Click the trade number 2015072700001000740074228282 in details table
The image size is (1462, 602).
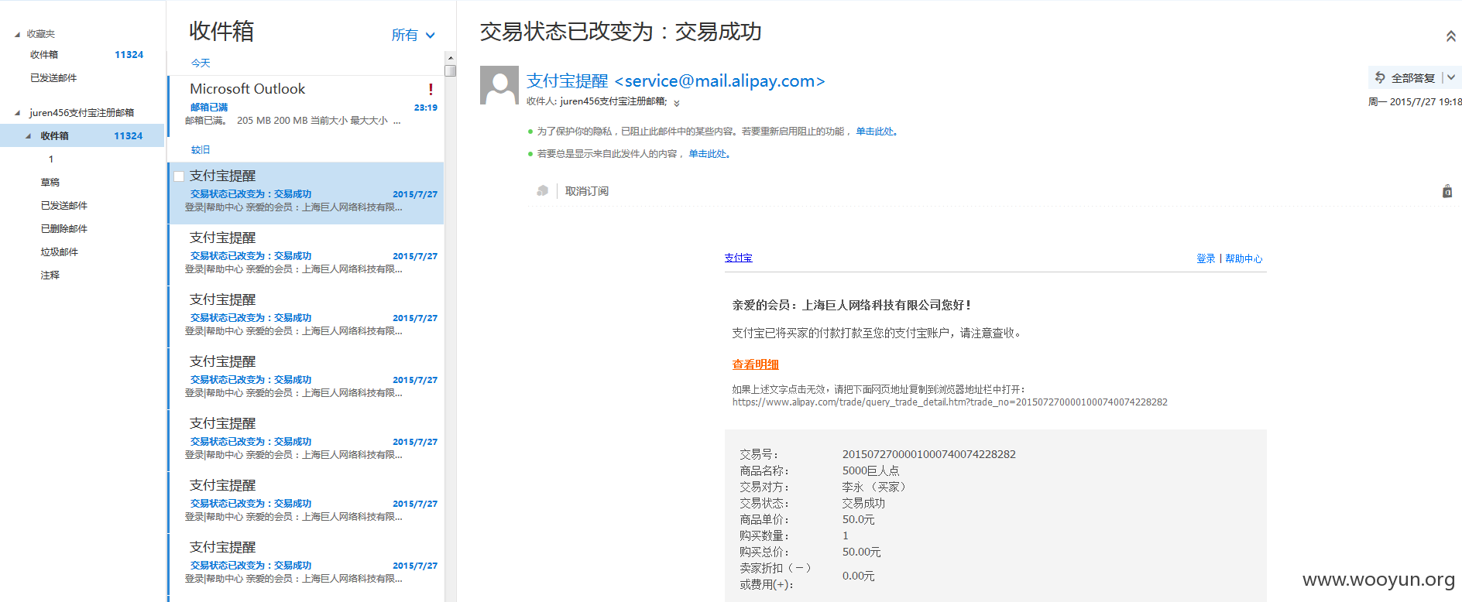click(x=928, y=454)
